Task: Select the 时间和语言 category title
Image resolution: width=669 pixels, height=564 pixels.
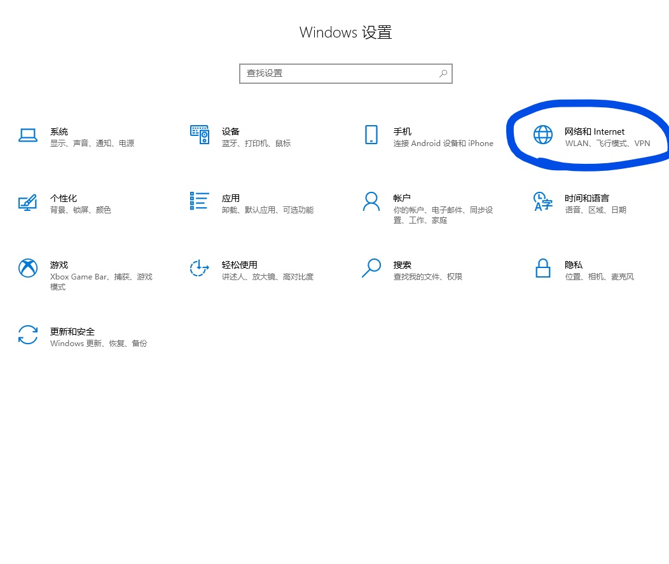Action: pos(587,199)
